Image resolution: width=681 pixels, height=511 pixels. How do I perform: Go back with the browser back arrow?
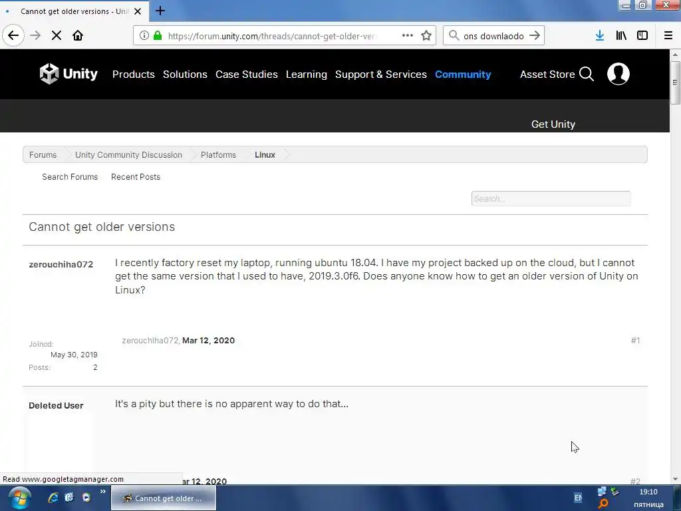[x=13, y=36]
